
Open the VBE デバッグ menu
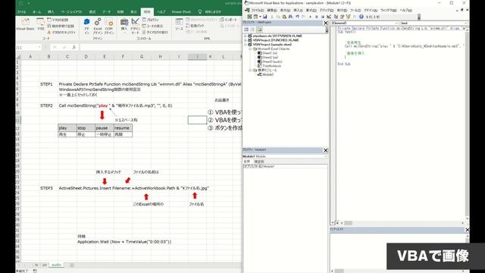pyautogui.click(x=327, y=10)
